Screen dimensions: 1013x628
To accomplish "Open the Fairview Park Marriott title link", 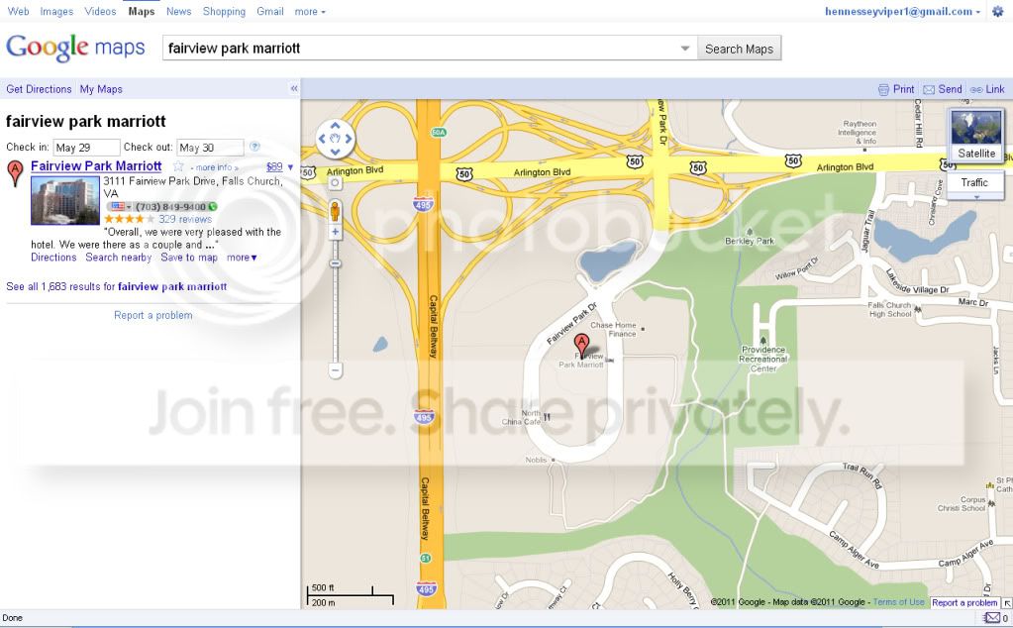I will coord(96,166).
